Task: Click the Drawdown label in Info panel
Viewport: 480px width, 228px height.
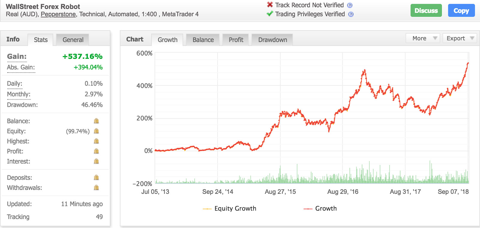Action: click(x=22, y=105)
